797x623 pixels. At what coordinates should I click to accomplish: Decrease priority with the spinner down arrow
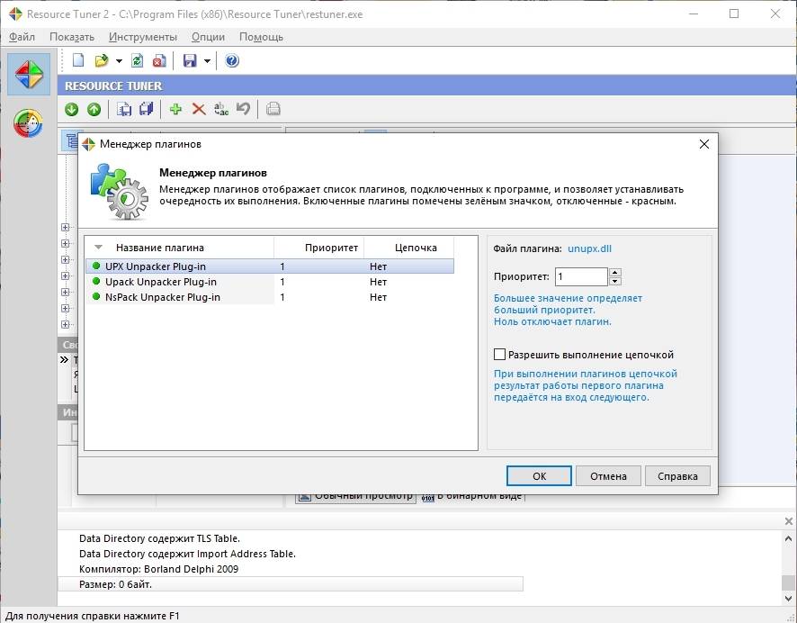point(615,281)
